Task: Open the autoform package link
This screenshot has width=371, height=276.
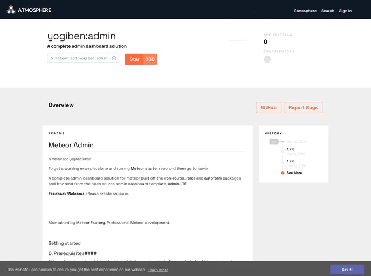Action: 213,178
